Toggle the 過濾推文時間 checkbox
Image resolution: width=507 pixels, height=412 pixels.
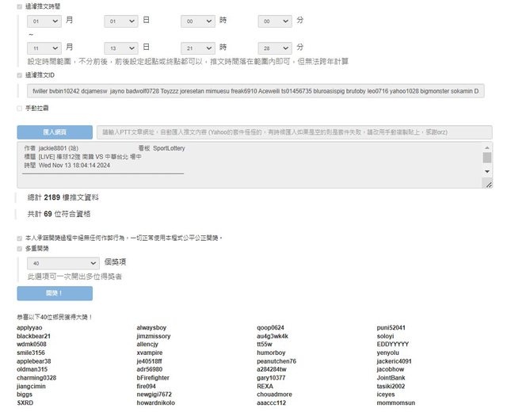[20, 6]
